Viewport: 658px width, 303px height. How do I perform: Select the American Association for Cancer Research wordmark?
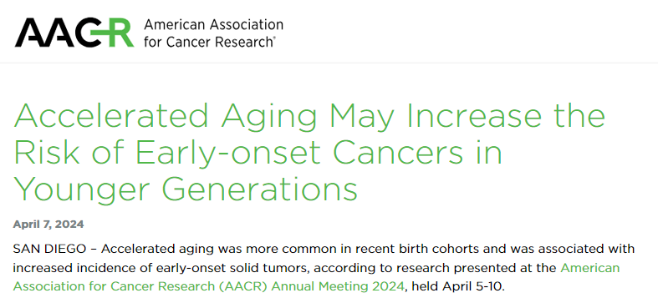[213, 33]
